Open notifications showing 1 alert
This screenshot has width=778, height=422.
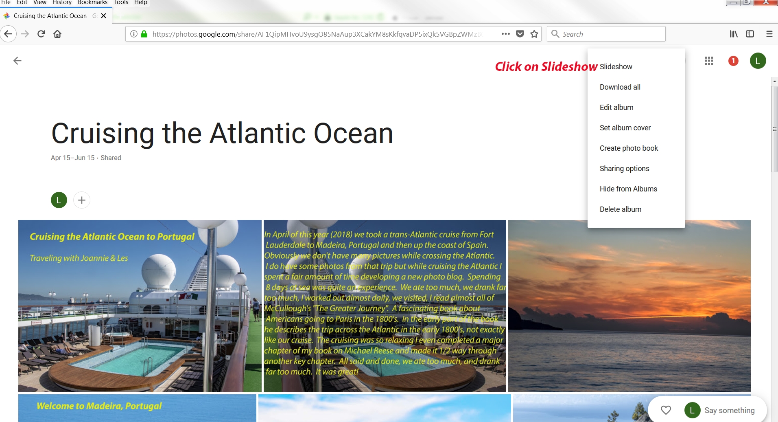(x=733, y=61)
